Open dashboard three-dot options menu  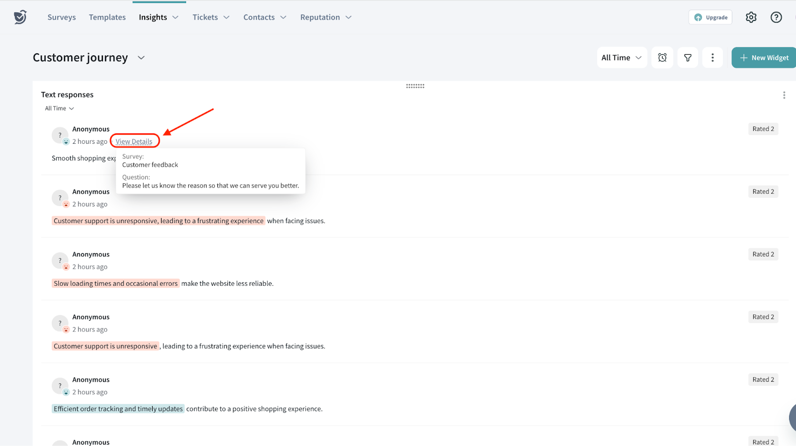[712, 58]
